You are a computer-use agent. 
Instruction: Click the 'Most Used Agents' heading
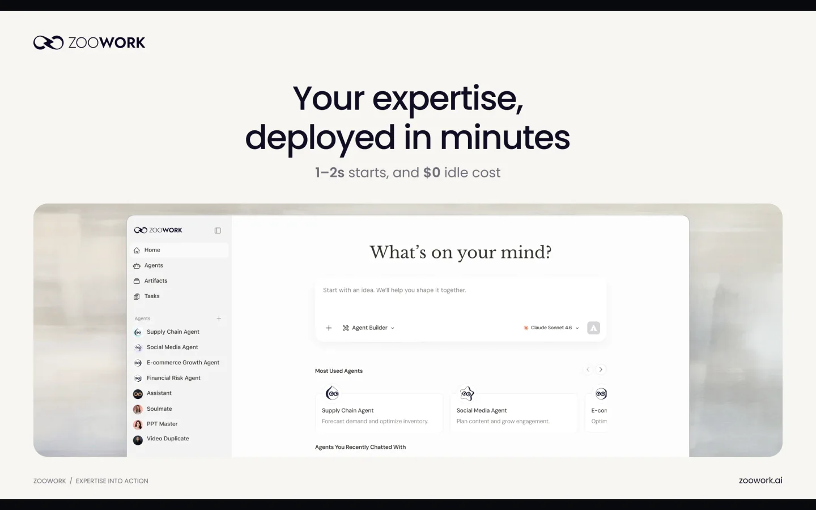[x=339, y=371]
